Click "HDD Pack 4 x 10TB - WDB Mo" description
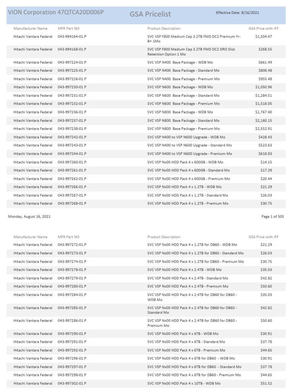The width and height of the screenshot is (293, 390). pos(184,383)
